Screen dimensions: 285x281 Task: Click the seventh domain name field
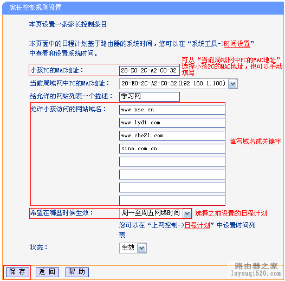click(x=172, y=188)
